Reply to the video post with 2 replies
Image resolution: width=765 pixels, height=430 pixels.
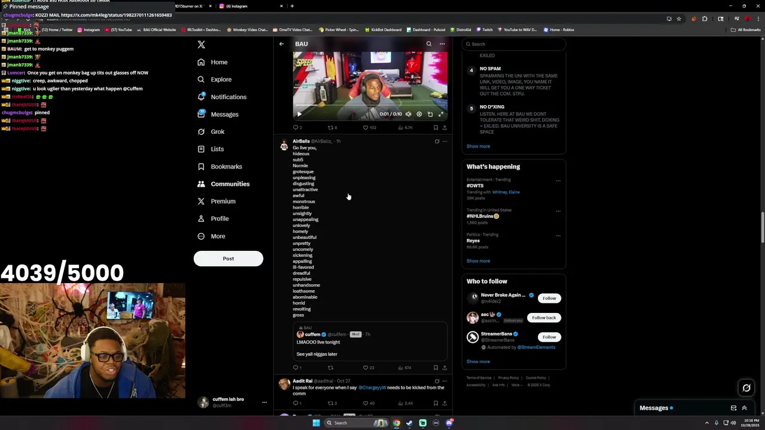[x=297, y=128]
